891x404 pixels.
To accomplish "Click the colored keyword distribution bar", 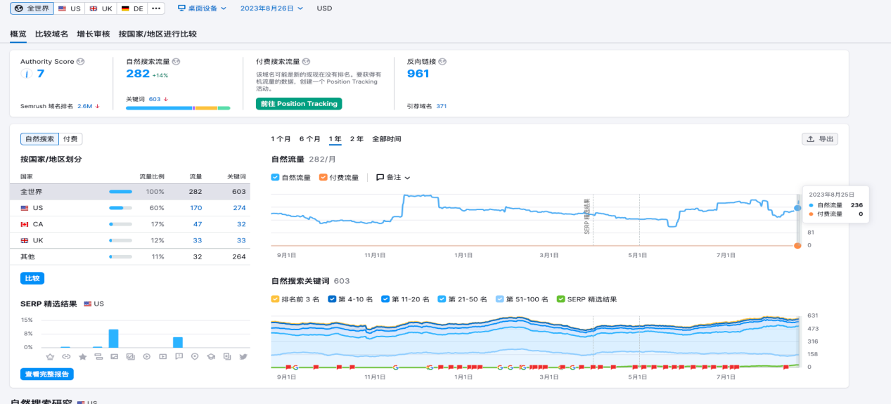I will coord(178,108).
